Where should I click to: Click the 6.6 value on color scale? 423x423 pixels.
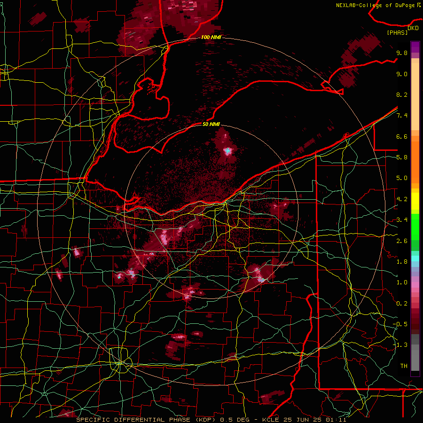pos(402,136)
